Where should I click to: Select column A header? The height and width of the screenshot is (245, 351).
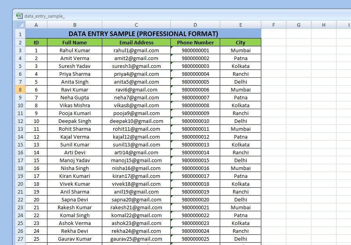(36, 25)
